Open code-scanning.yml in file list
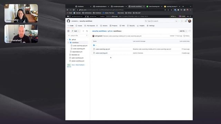Viewport: 221px width, 124px height. (x=102, y=53)
